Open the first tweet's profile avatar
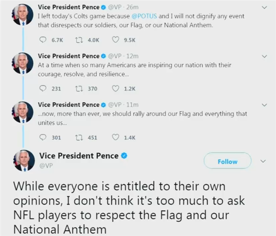 23,14
